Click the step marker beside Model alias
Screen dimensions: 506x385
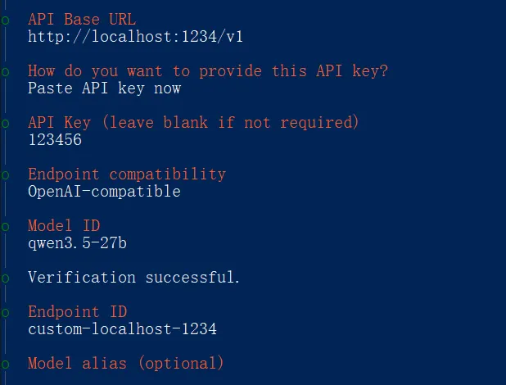pos(5,364)
